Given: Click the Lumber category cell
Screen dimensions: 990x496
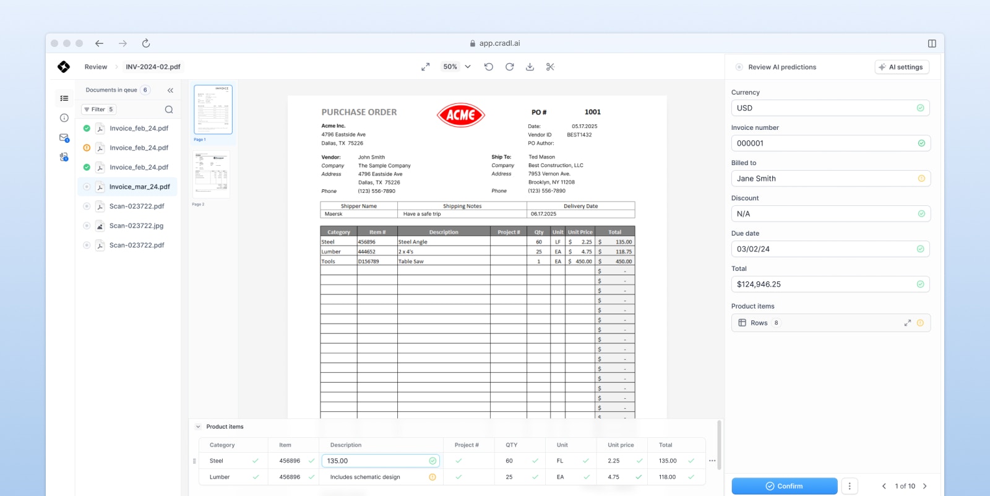Looking at the screenshot, I should coord(233,477).
